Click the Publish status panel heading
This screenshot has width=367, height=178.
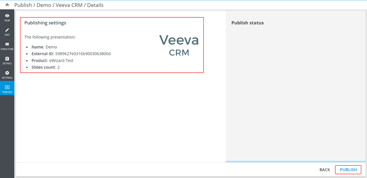(x=247, y=23)
